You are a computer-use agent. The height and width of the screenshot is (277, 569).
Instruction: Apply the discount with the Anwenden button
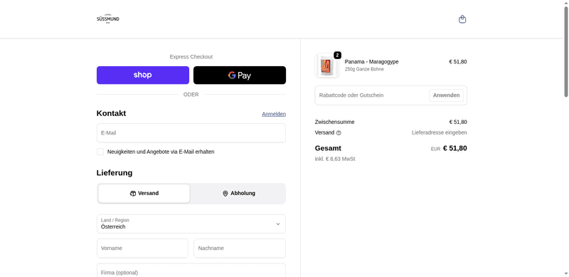coord(447,95)
